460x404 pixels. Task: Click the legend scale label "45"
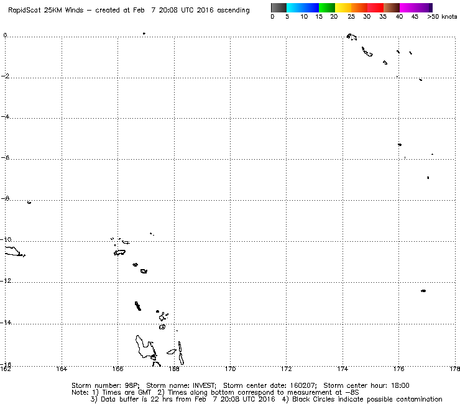coord(415,17)
